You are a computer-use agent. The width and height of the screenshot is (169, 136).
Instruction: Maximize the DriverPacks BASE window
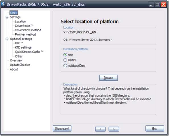157,5
